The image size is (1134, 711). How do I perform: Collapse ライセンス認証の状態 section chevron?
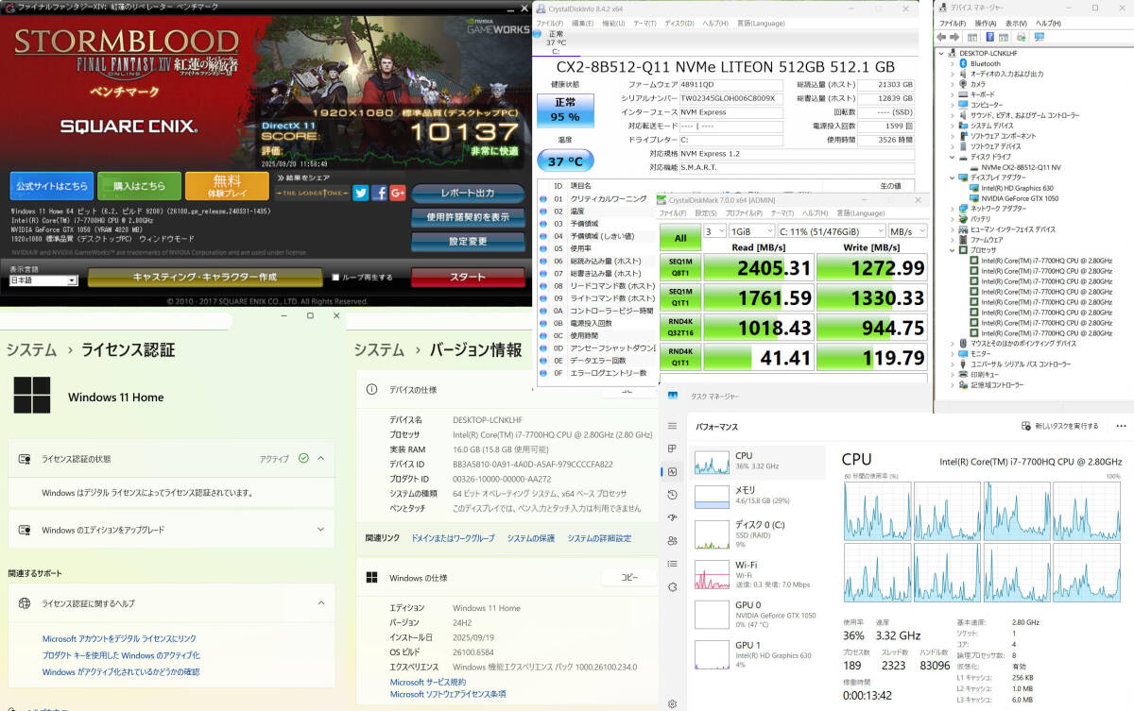coord(321,458)
